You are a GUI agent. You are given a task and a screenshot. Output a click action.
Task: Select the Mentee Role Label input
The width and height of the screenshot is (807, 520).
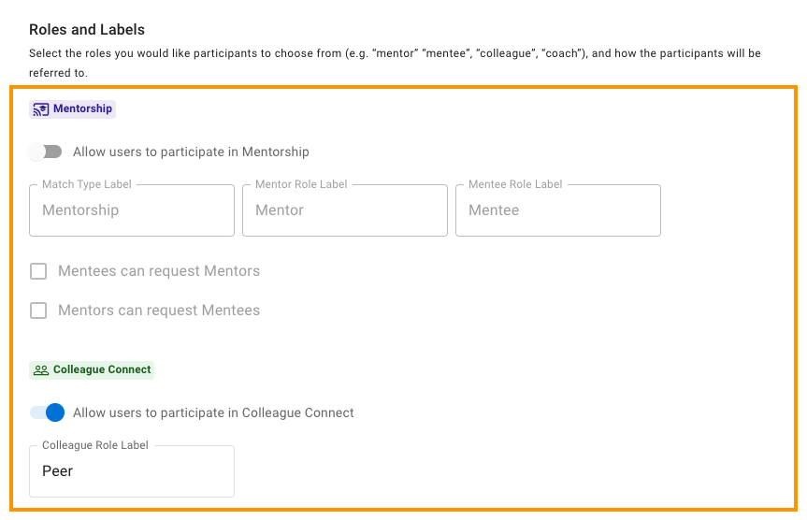point(558,210)
